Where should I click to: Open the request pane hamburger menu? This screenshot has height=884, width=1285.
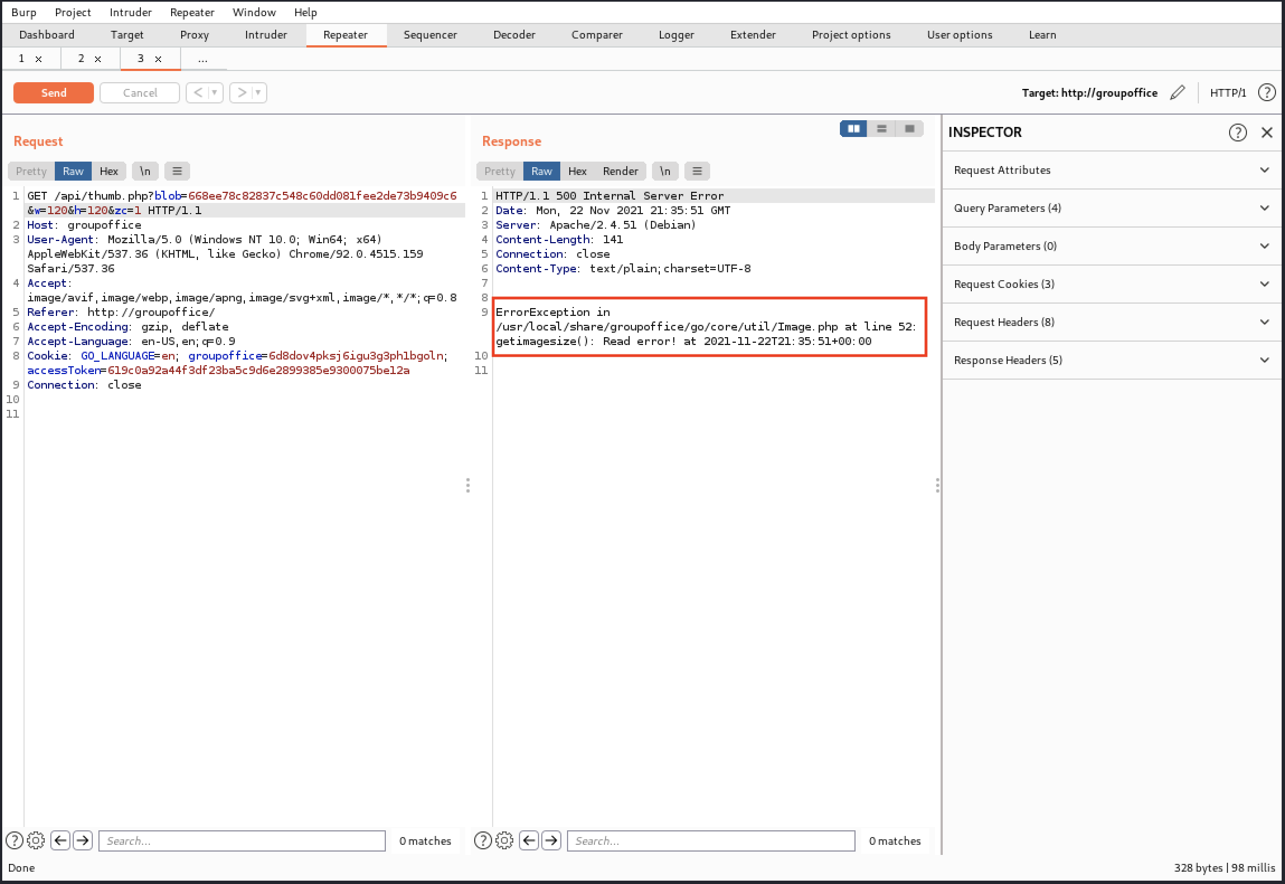pos(177,171)
